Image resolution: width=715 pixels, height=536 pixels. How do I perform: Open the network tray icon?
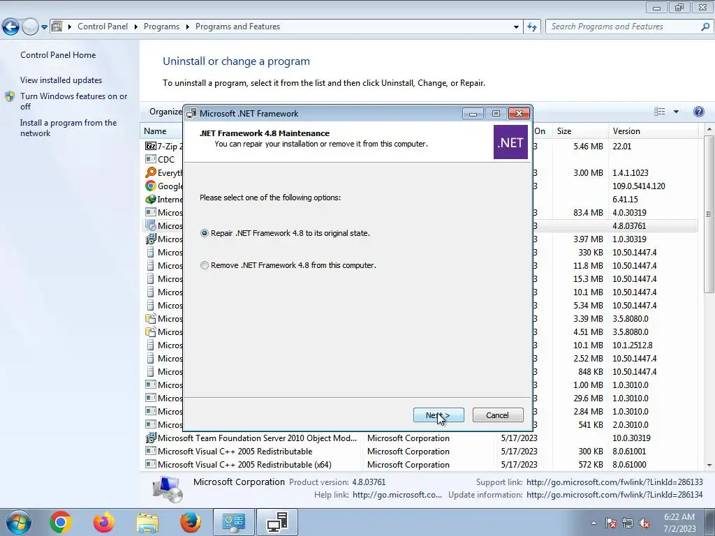[628, 523]
